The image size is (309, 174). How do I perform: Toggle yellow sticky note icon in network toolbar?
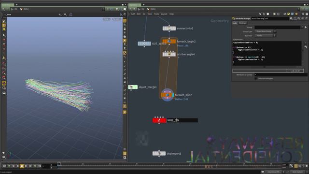pyautogui.click(x=289, y=14)
